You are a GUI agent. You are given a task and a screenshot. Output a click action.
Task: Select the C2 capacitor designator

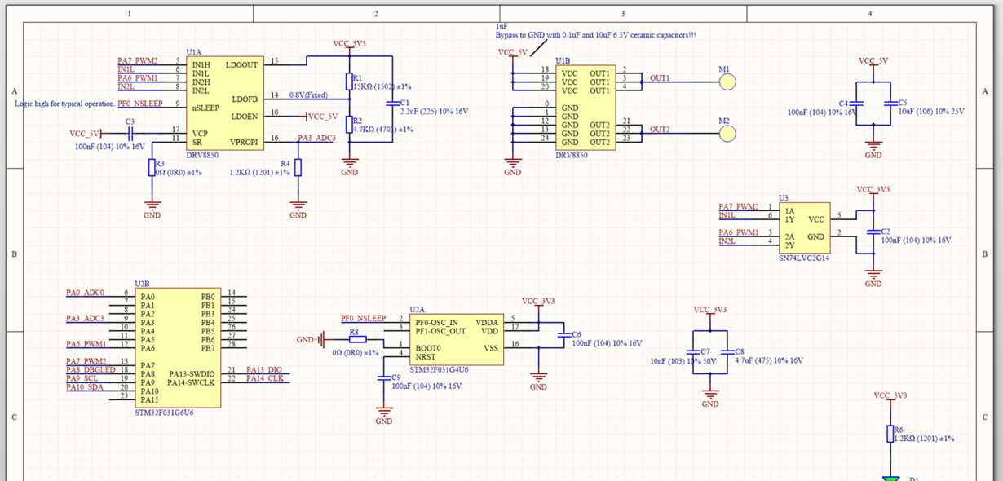point(886,232)
